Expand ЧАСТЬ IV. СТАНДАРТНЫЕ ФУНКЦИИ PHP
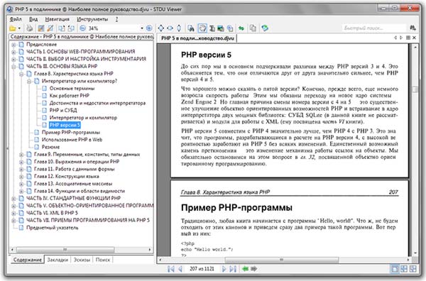This screenshot has width=426, height=281. click(x=13, y=199)
